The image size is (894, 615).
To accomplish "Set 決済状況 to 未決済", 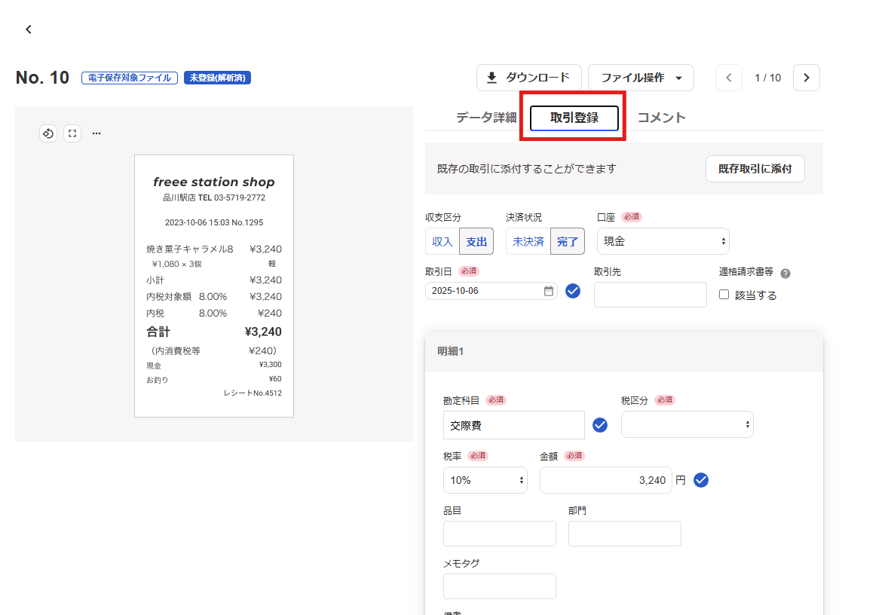I will pyautogui.click(x=528, y=241).
